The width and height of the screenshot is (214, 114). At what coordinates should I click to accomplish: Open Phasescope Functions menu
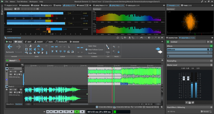click(x=171, y=9)
